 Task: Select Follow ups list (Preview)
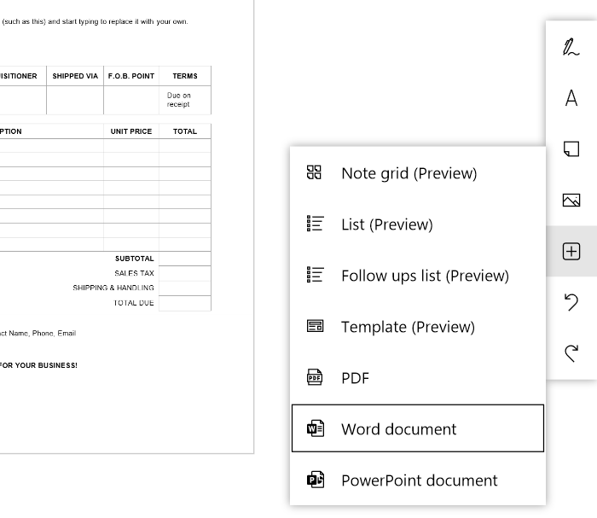[x=418, y=276]
